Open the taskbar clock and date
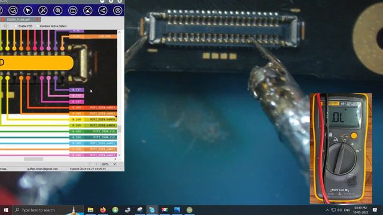Screen dimensions: 383x215 360,210
